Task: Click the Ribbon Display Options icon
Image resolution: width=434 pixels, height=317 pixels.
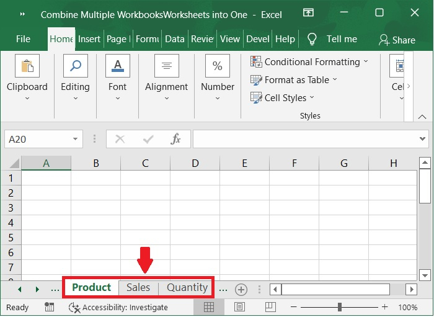Action: [308, 12]
